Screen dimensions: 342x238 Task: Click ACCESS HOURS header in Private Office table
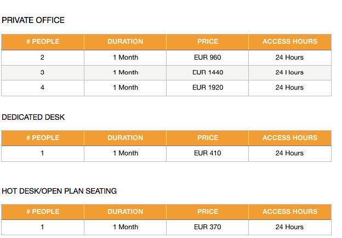tap(290, 42)
